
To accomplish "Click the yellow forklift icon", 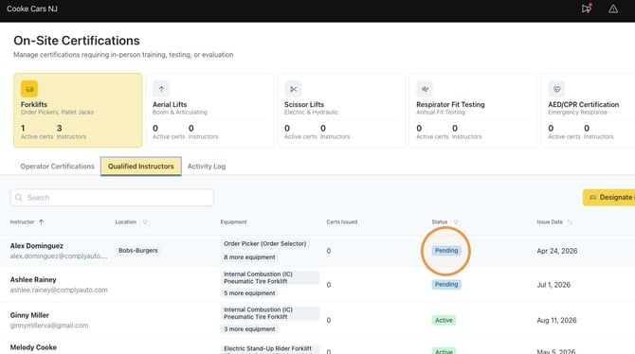I will 29,89.
